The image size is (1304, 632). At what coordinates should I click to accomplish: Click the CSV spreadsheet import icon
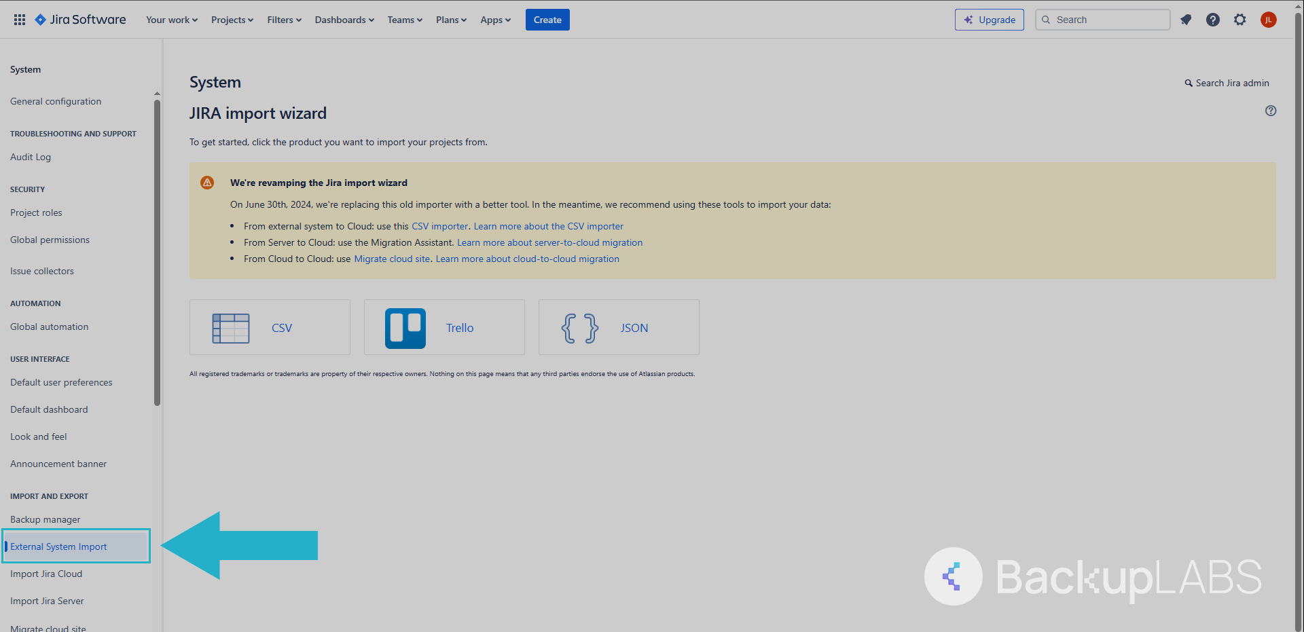click(231, 328)
